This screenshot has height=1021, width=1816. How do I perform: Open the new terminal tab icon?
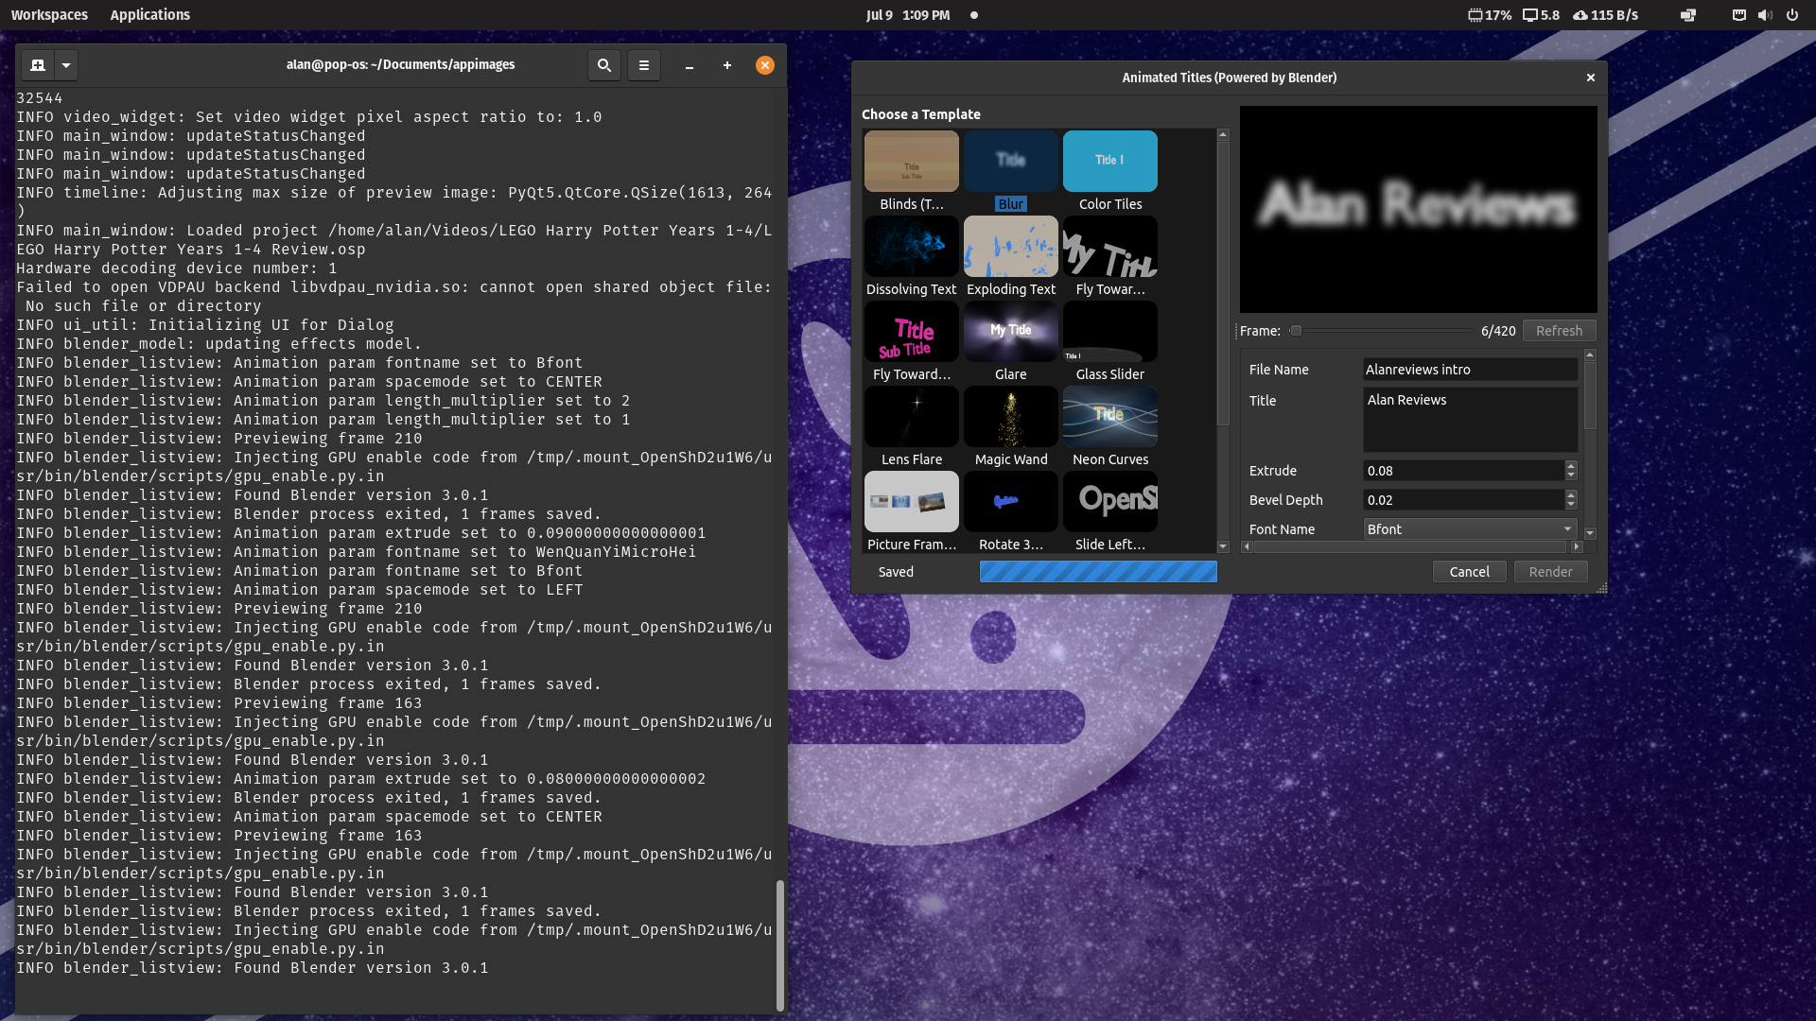38,65
